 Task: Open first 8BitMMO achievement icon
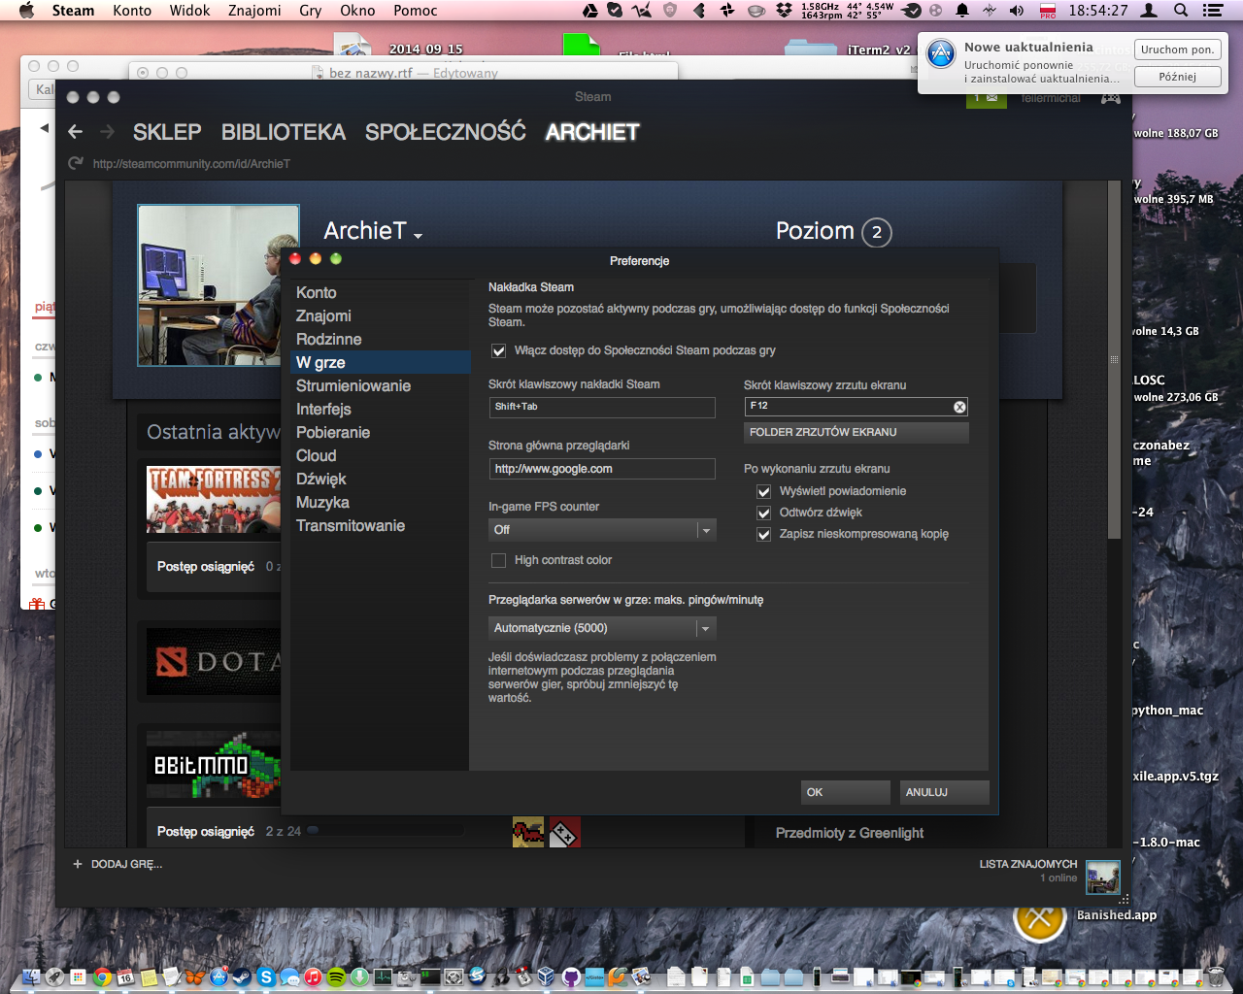(x=528, y=833)
